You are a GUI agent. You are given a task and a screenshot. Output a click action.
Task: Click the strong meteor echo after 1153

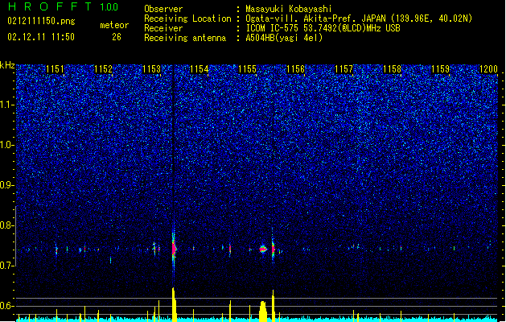click(174, 249)
